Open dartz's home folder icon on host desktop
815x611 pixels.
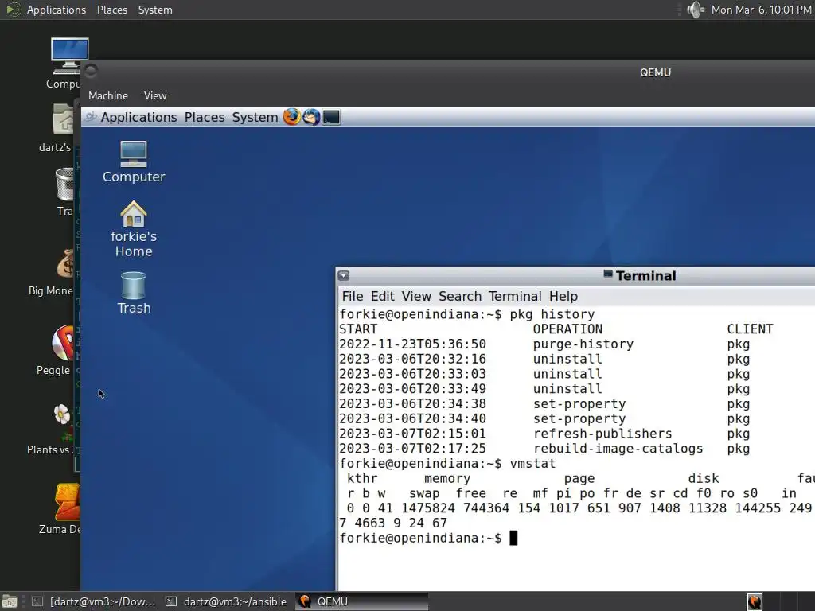pos(58,128)
